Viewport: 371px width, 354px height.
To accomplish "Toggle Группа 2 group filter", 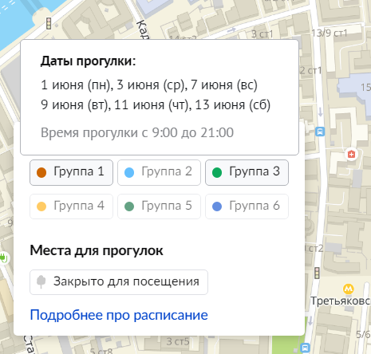I will pos(159,172).
